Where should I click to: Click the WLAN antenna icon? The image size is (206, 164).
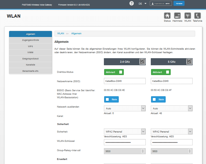click(x=188, y=16)
